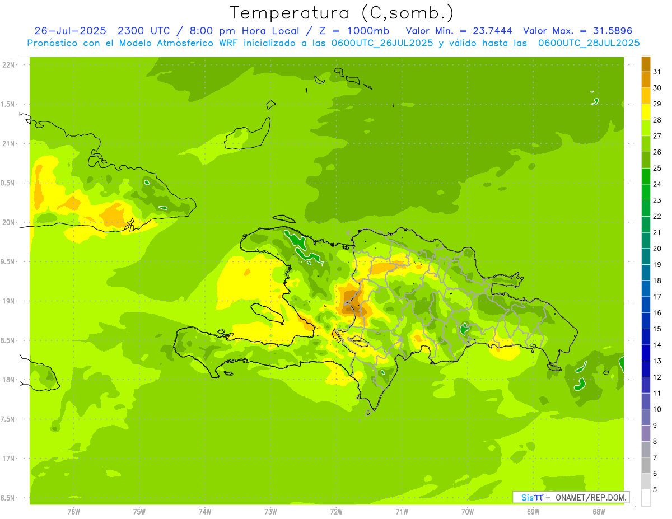The image size is (672, 519).
Task: Click the "Valor Min. = 23.7444" readout
Action: 460,31
